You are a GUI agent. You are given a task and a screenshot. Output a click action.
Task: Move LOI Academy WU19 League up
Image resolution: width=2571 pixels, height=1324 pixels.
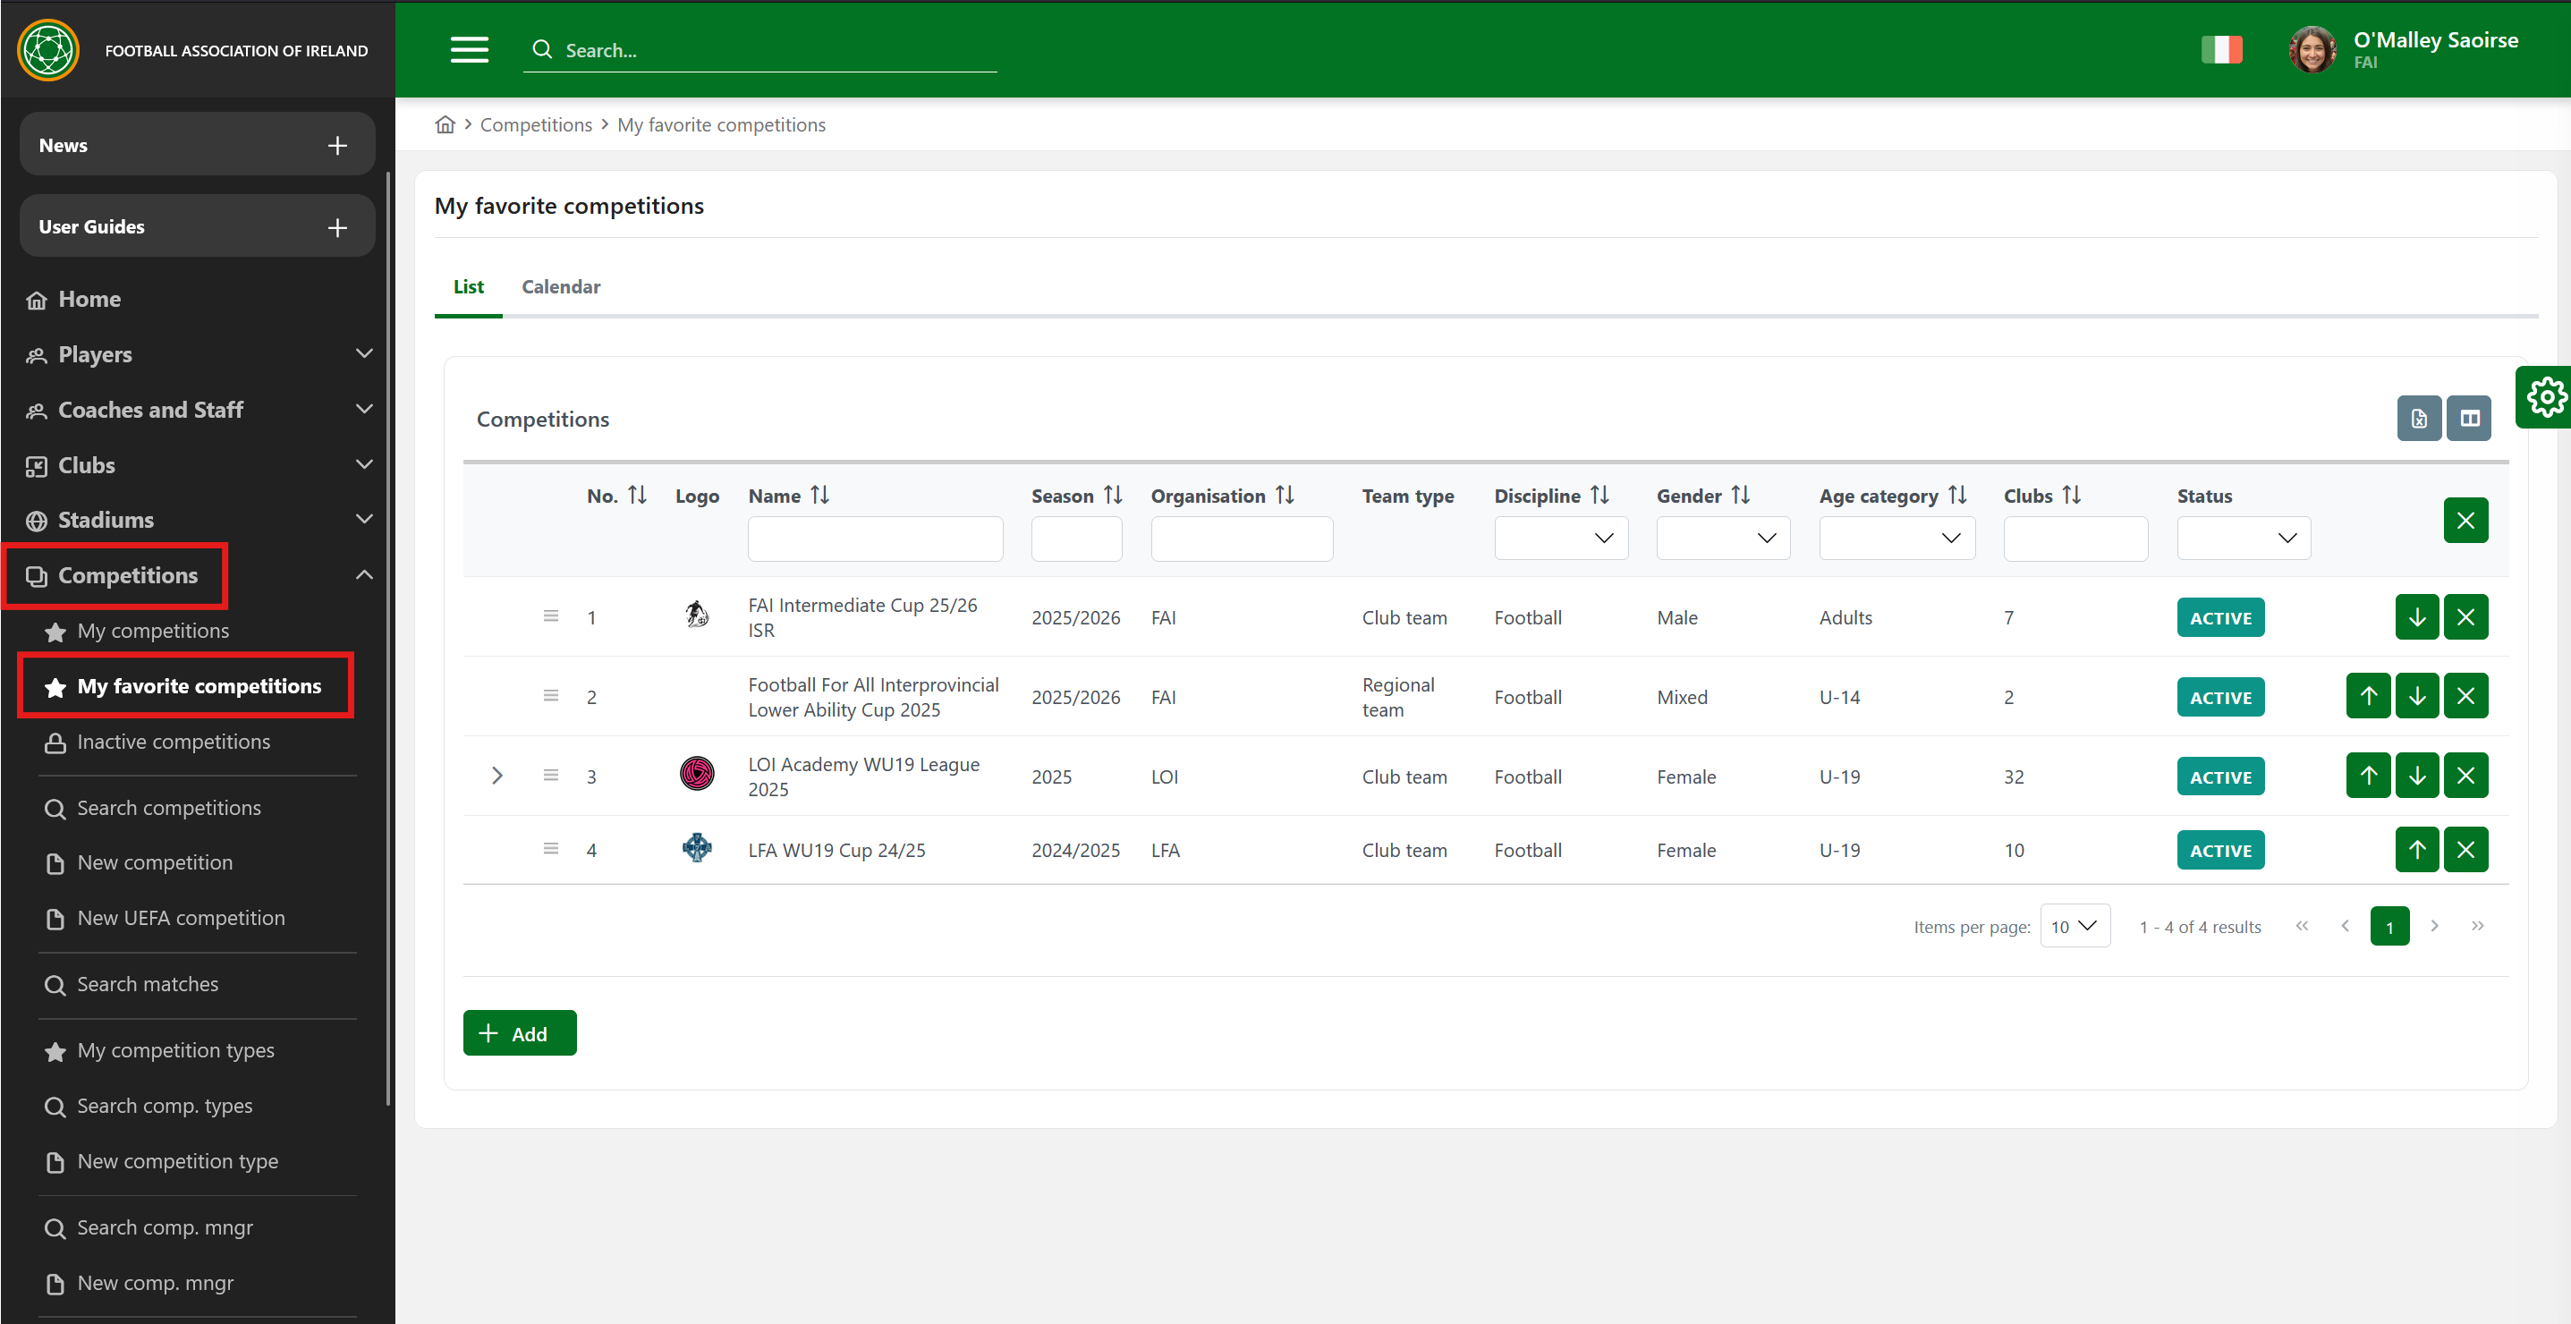pyautogui.click(x=2367, y=776)
